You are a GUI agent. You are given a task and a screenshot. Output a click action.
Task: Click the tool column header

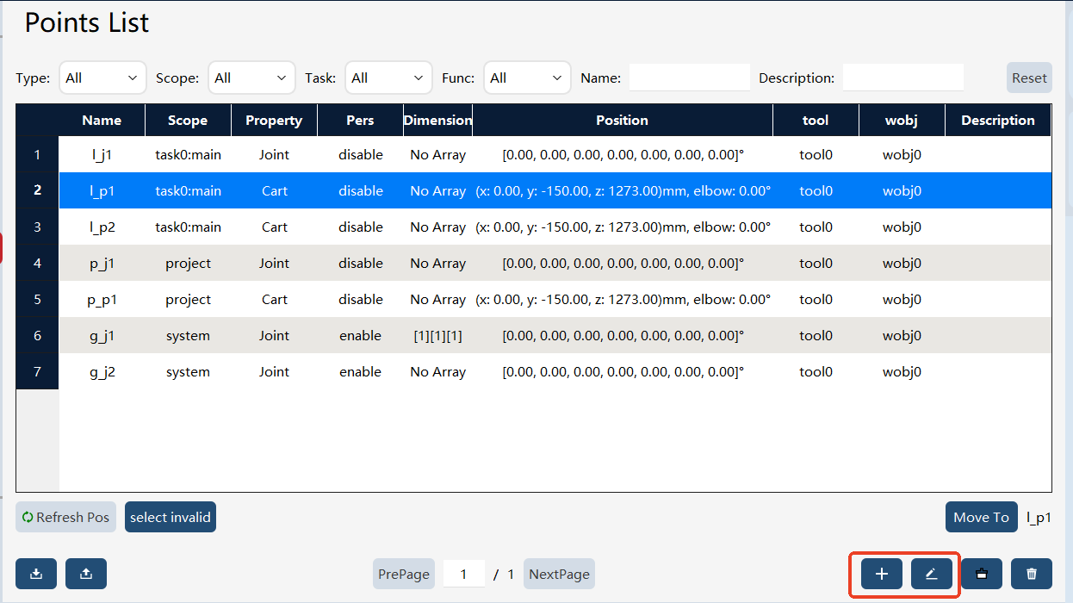click(x=816, y=121)
